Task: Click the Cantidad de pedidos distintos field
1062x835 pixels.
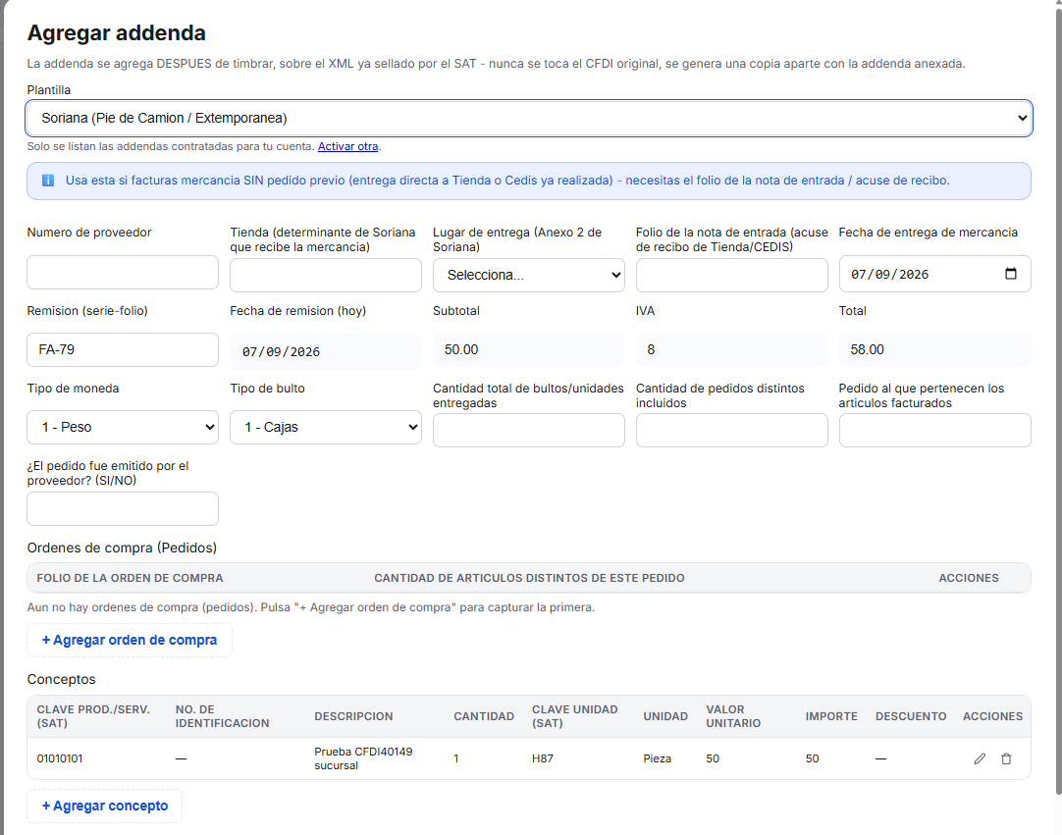Action: 732,430
